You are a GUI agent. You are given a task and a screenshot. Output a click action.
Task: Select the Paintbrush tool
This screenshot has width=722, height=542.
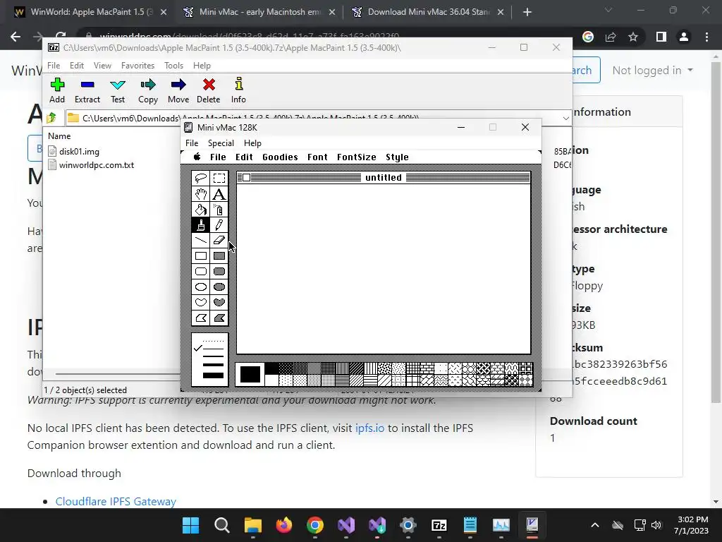201,225
